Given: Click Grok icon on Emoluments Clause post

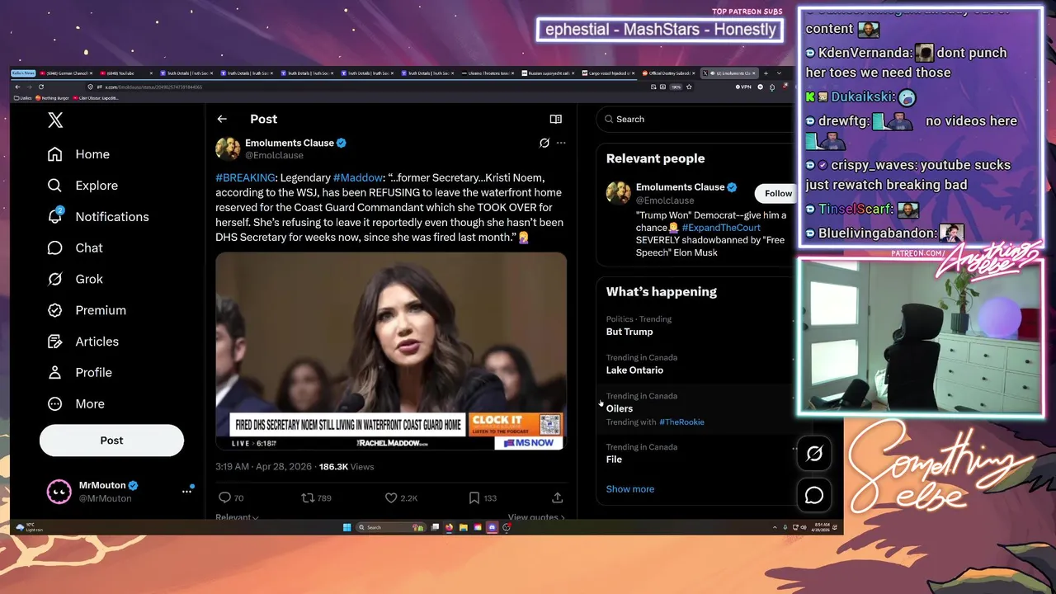Looking at the screenshot, I should tap(544, 143).
